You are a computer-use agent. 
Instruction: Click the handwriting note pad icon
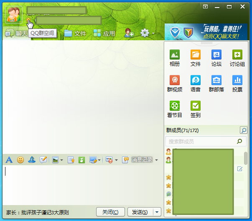(x=43, y=160)
